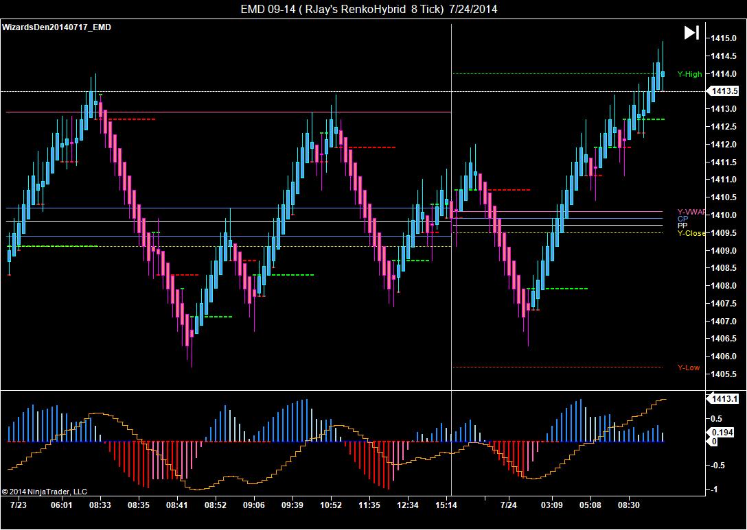This screenshot has width=747, height=530.
Task: Click the 1410.0 price axis label
Action: [x=724, y=215]
